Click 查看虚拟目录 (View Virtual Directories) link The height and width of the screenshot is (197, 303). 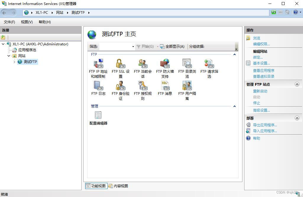(x=264, y=77)
